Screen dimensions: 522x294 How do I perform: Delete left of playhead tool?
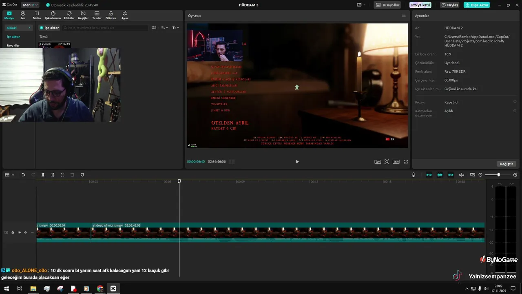click(x=53, y=175)
